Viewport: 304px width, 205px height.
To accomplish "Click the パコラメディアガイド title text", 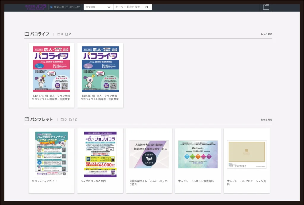I will [x=45, y=181].
